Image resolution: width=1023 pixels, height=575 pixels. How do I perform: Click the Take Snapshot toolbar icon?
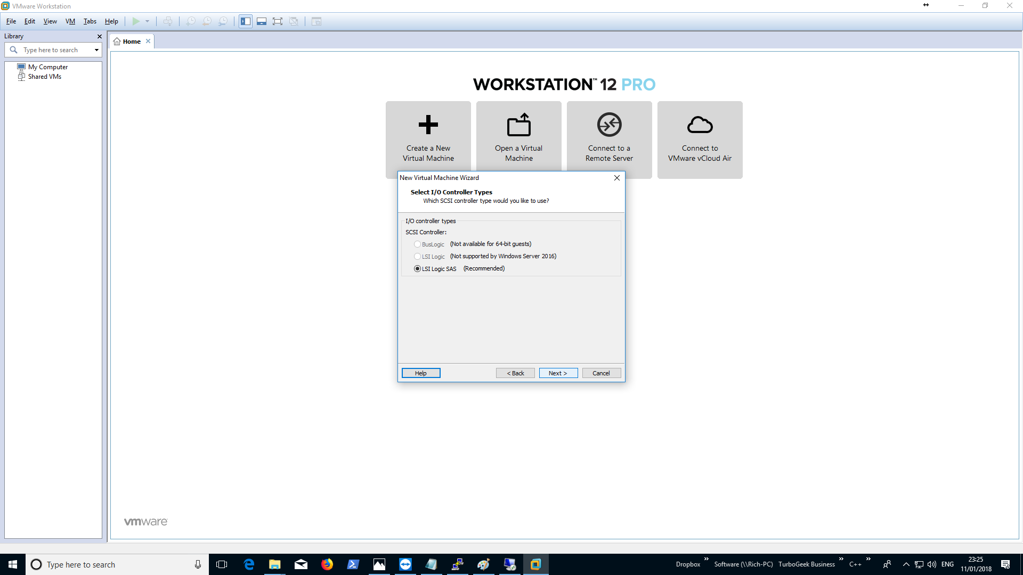191,21
